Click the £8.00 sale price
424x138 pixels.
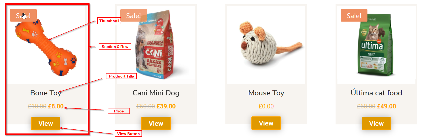click(x=56, y=106)
